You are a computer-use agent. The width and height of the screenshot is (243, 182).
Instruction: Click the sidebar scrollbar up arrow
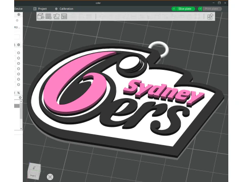(x=21, y=102)
